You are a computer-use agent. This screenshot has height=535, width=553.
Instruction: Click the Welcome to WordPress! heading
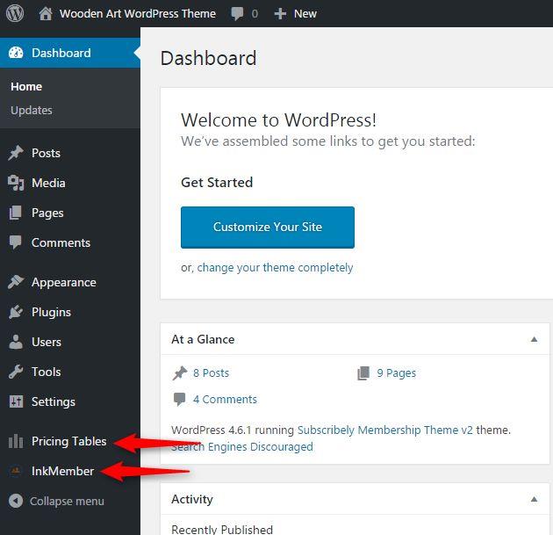pos(278,120)
